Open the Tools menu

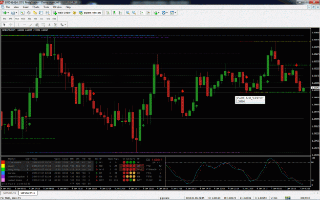pyautogui.click(x=46, y=7)
